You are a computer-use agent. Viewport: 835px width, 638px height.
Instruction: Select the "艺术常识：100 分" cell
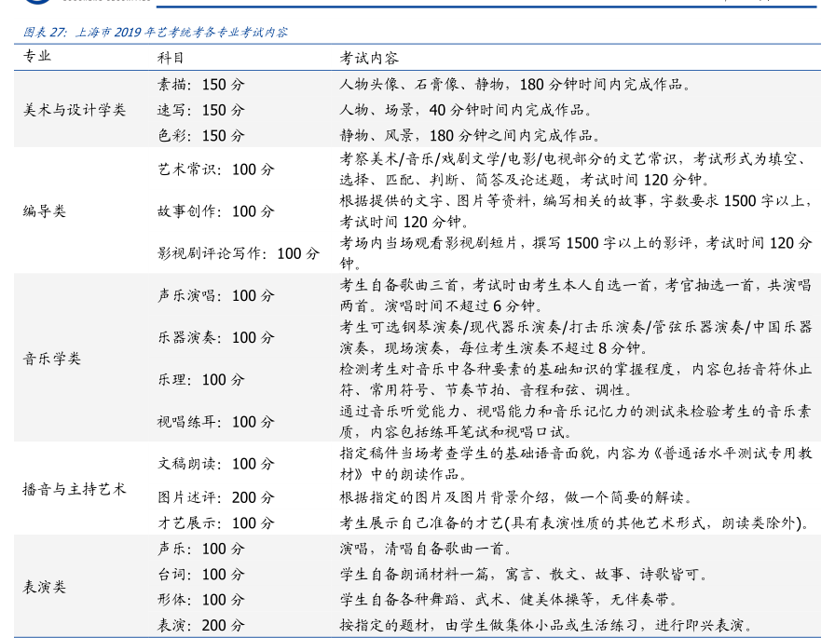click(216, 170)
